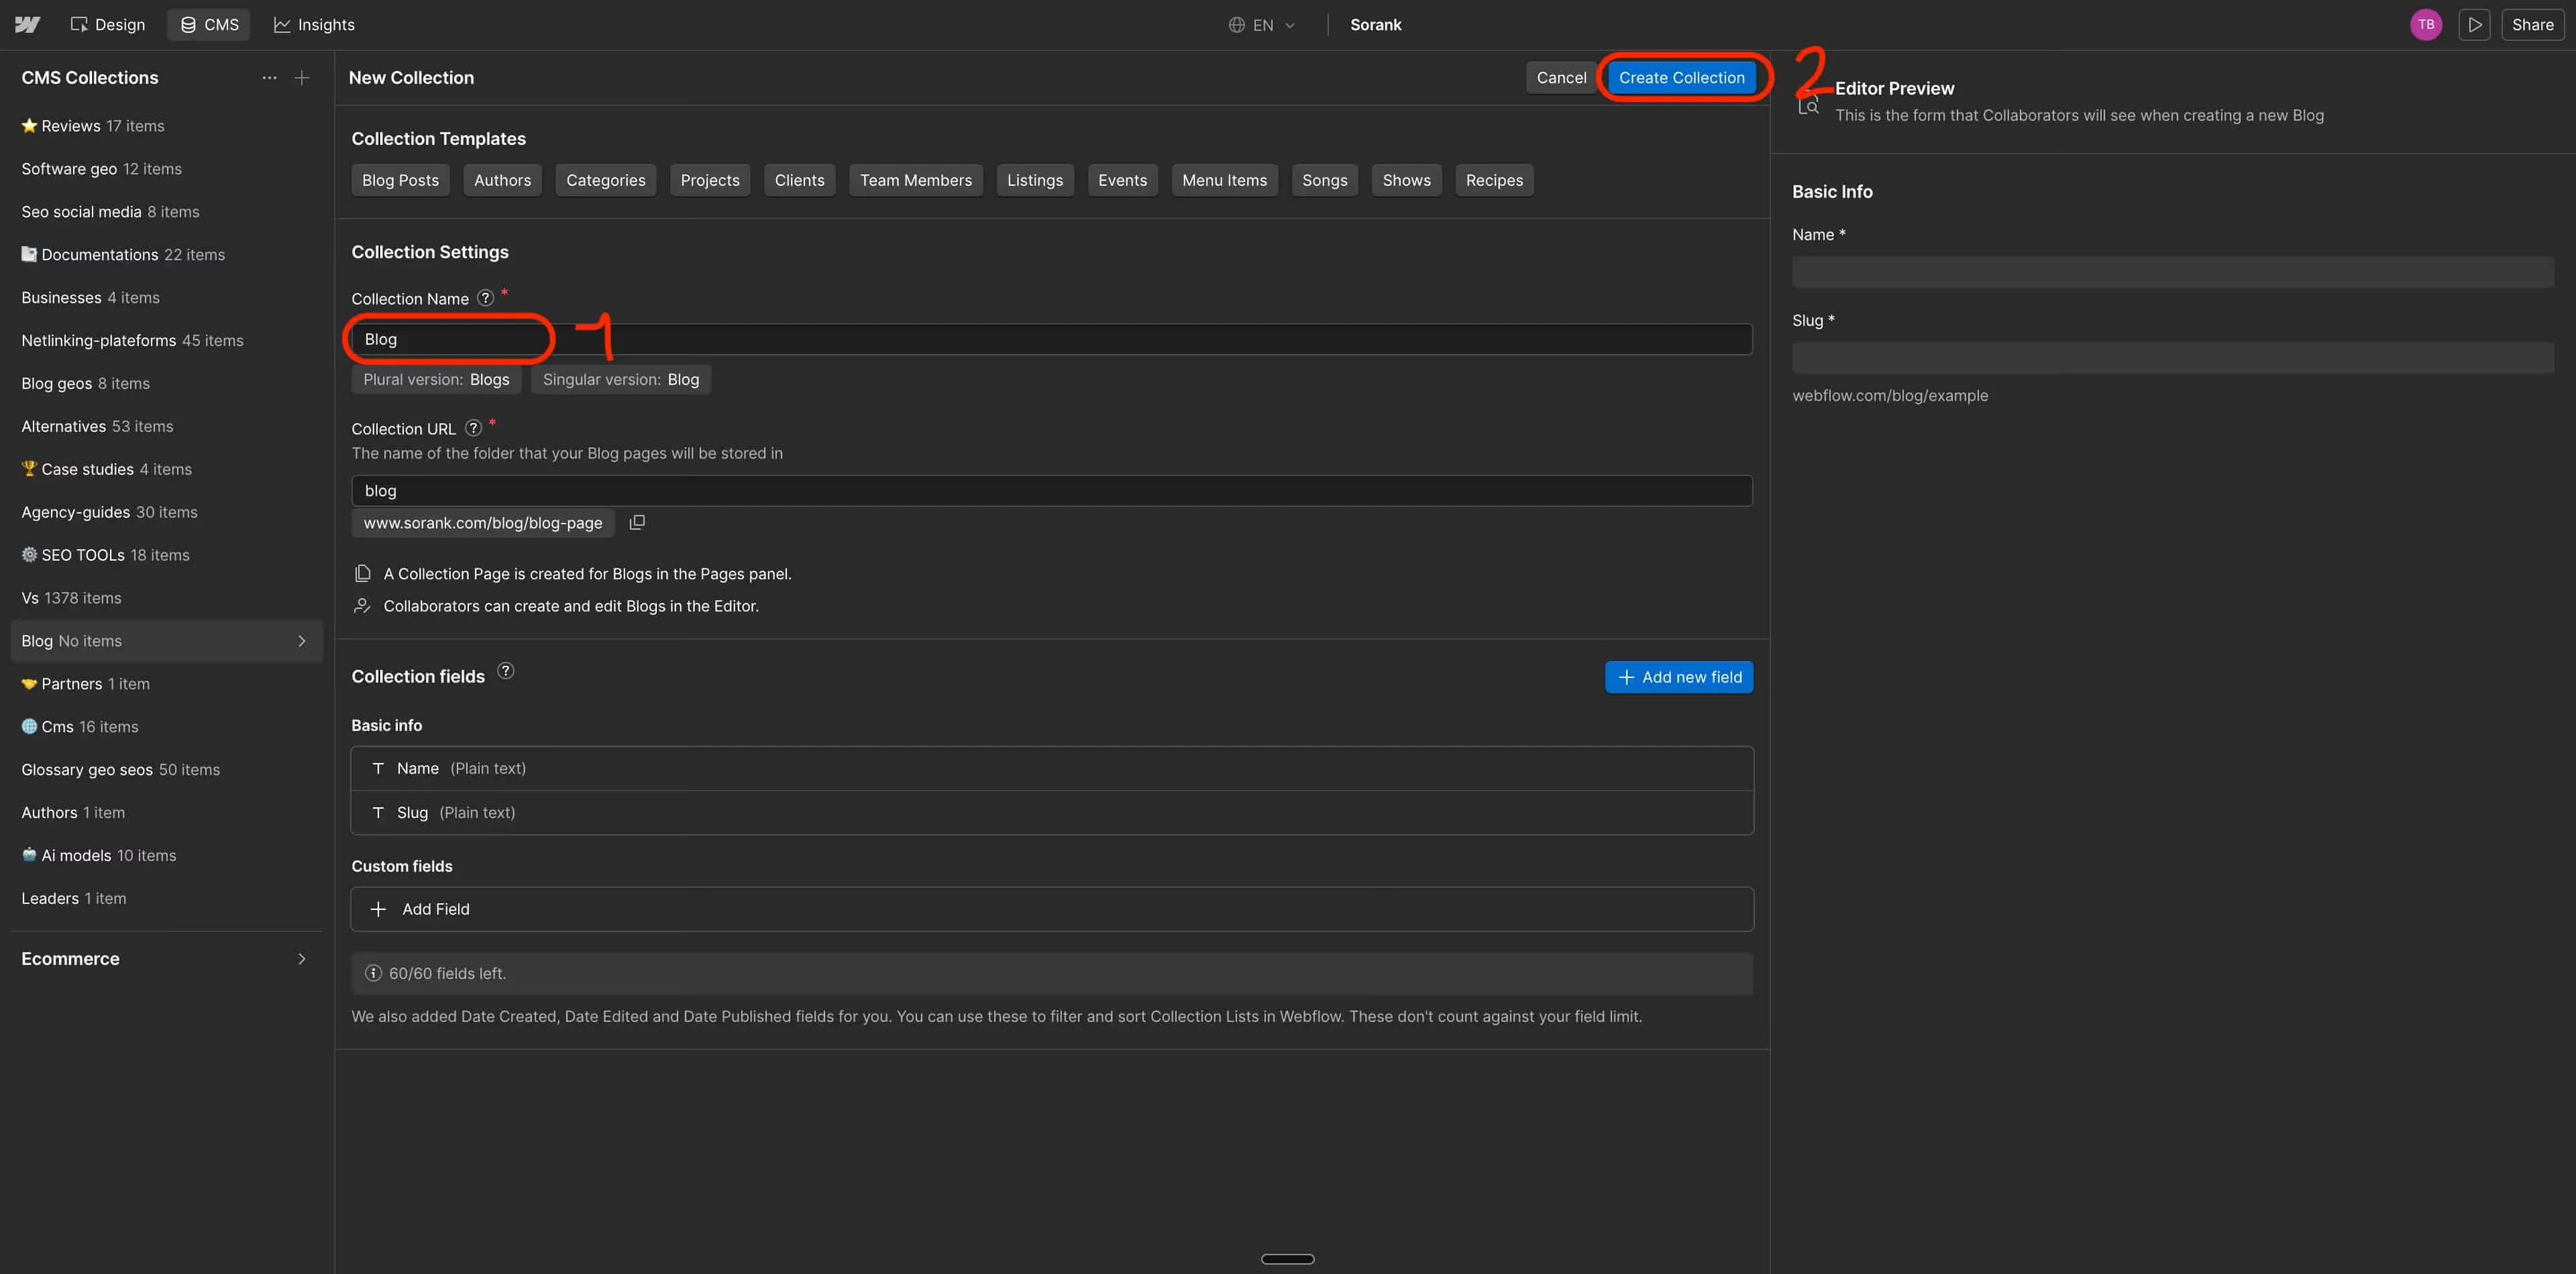Open the Blog geos collection

coord(166,384)
